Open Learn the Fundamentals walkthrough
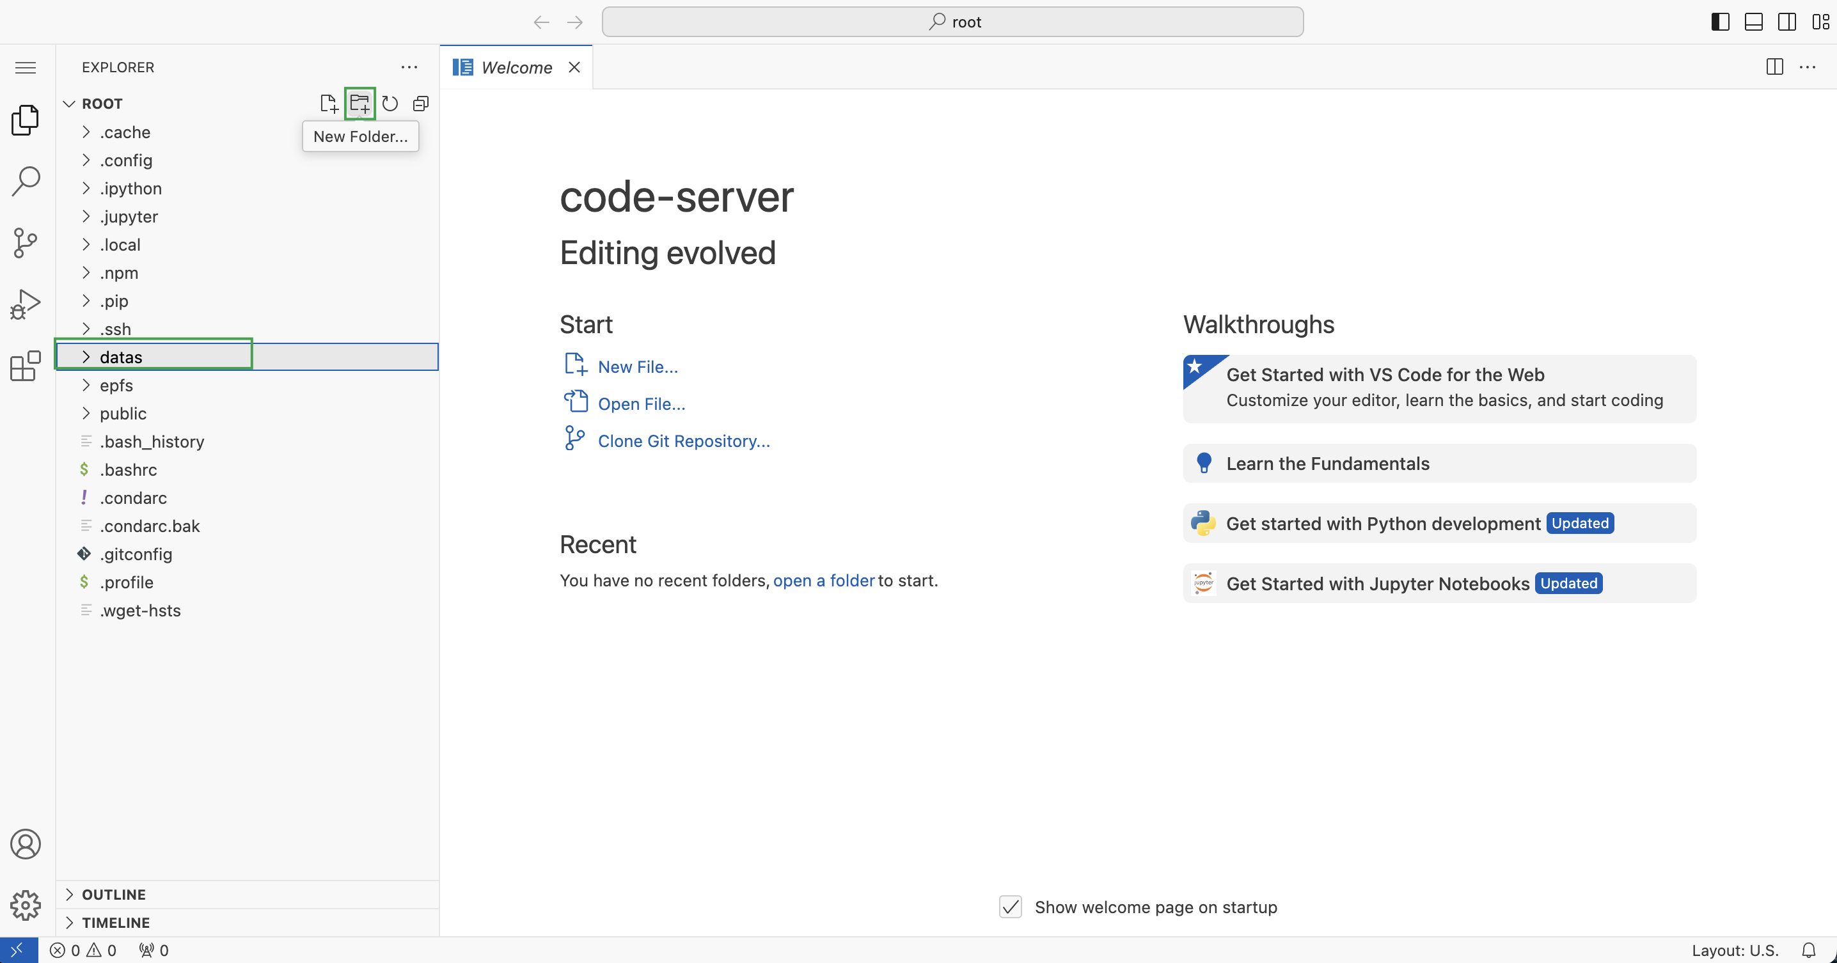This screenshot has height=963, width=1837. pyautogui.click(x=1439, y=464)
